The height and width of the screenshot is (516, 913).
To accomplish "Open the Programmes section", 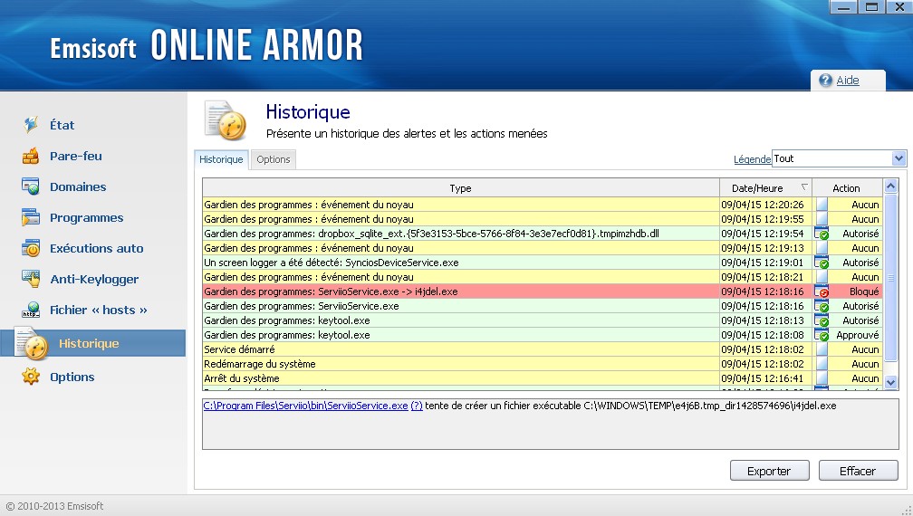I will [87, 217].
